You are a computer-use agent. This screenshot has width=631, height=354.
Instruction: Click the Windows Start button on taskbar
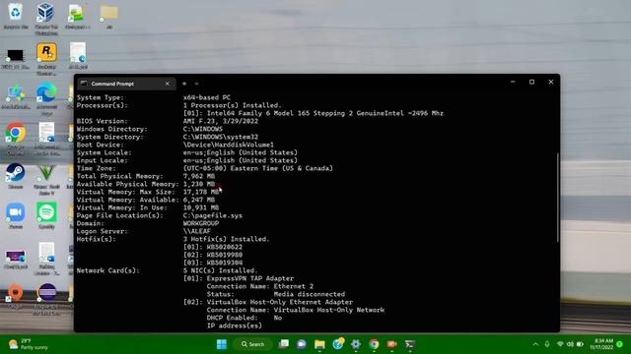pyautogui.click(x=221, y=344)
